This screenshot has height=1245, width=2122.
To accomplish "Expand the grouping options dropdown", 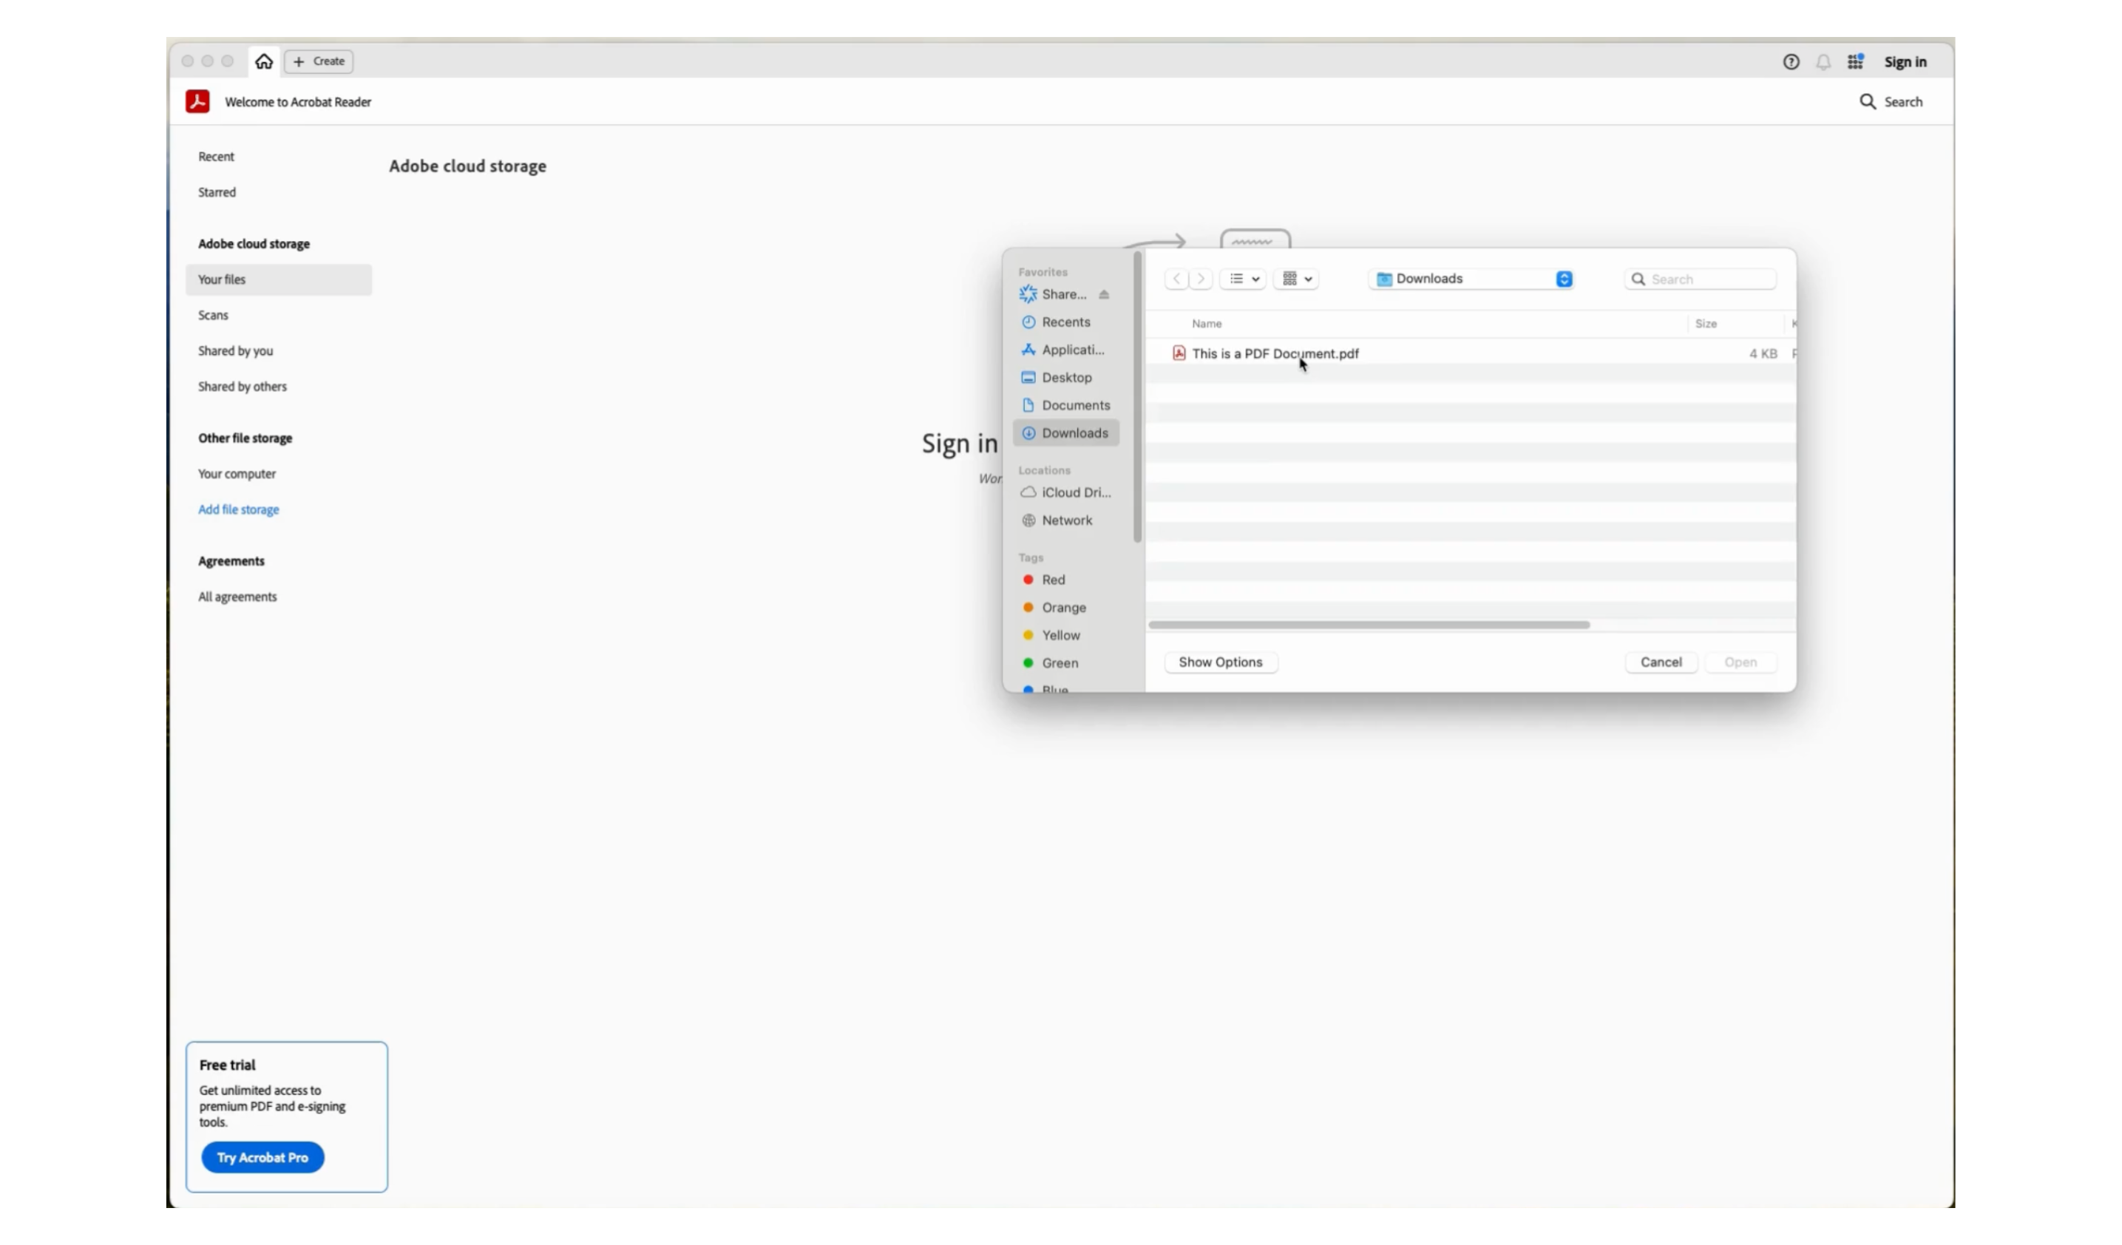I will [x=1296, y=279].
